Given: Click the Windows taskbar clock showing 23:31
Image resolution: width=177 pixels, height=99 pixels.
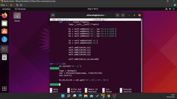Looking at the screenshot, I should tap(171, 96).
